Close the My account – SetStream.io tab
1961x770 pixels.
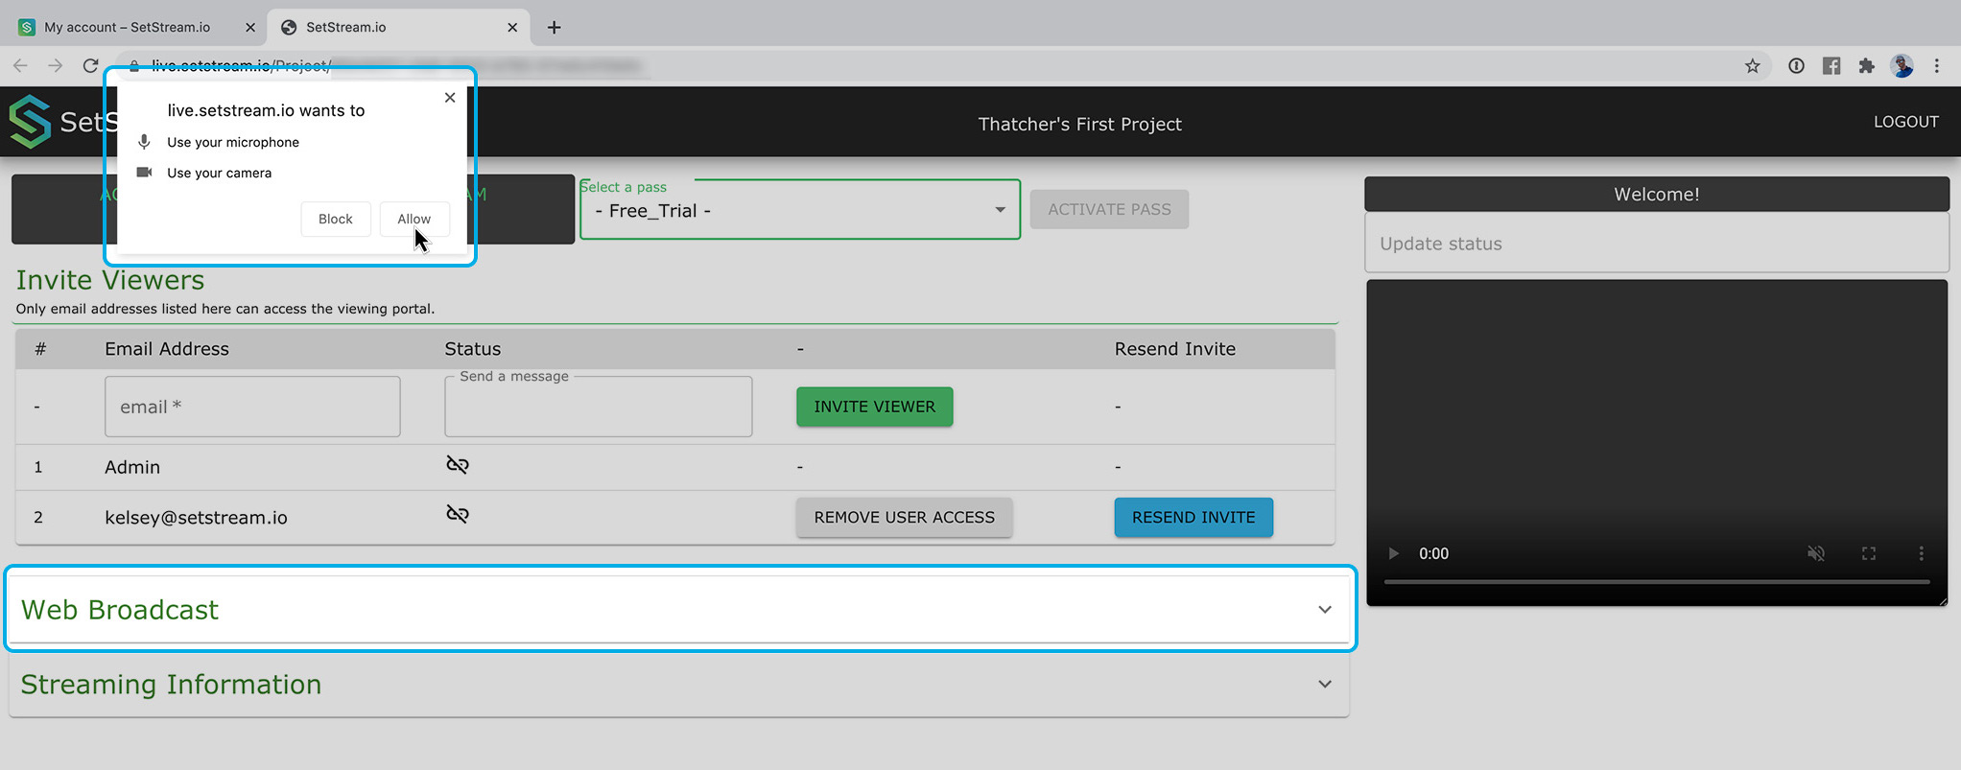[250, 27]
